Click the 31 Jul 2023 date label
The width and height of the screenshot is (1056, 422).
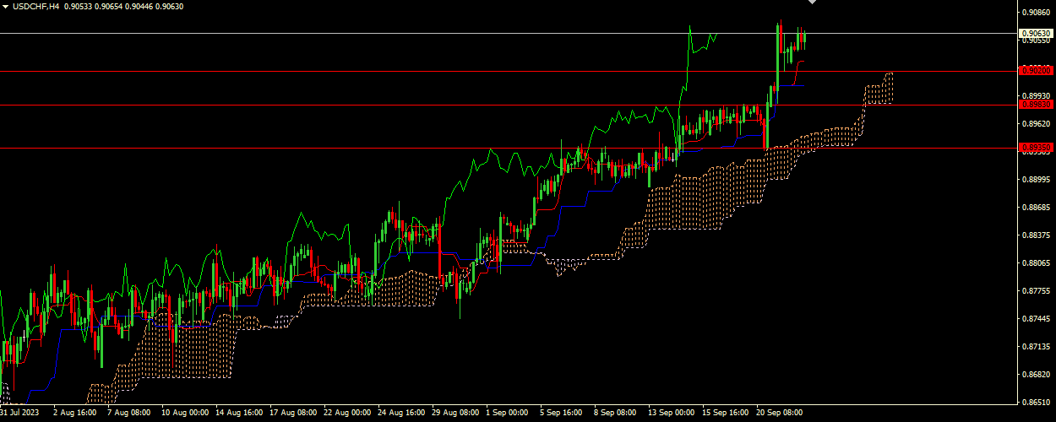coord(19,414)
